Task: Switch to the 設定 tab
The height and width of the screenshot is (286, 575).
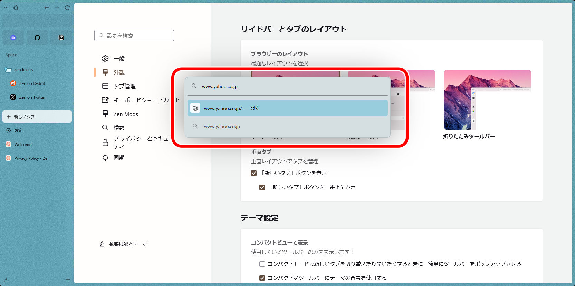Action: (37, 130)
